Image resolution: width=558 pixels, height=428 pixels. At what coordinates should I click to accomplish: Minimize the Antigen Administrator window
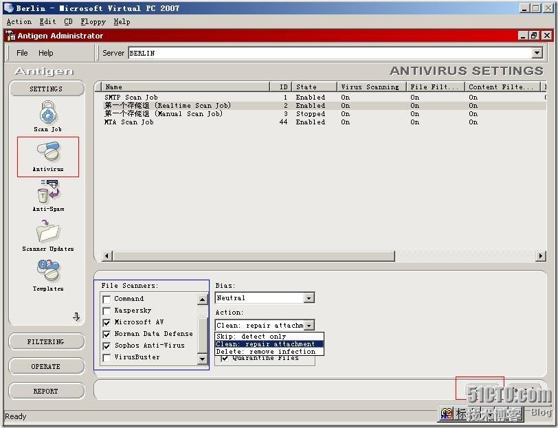click(x=522, y=35)
